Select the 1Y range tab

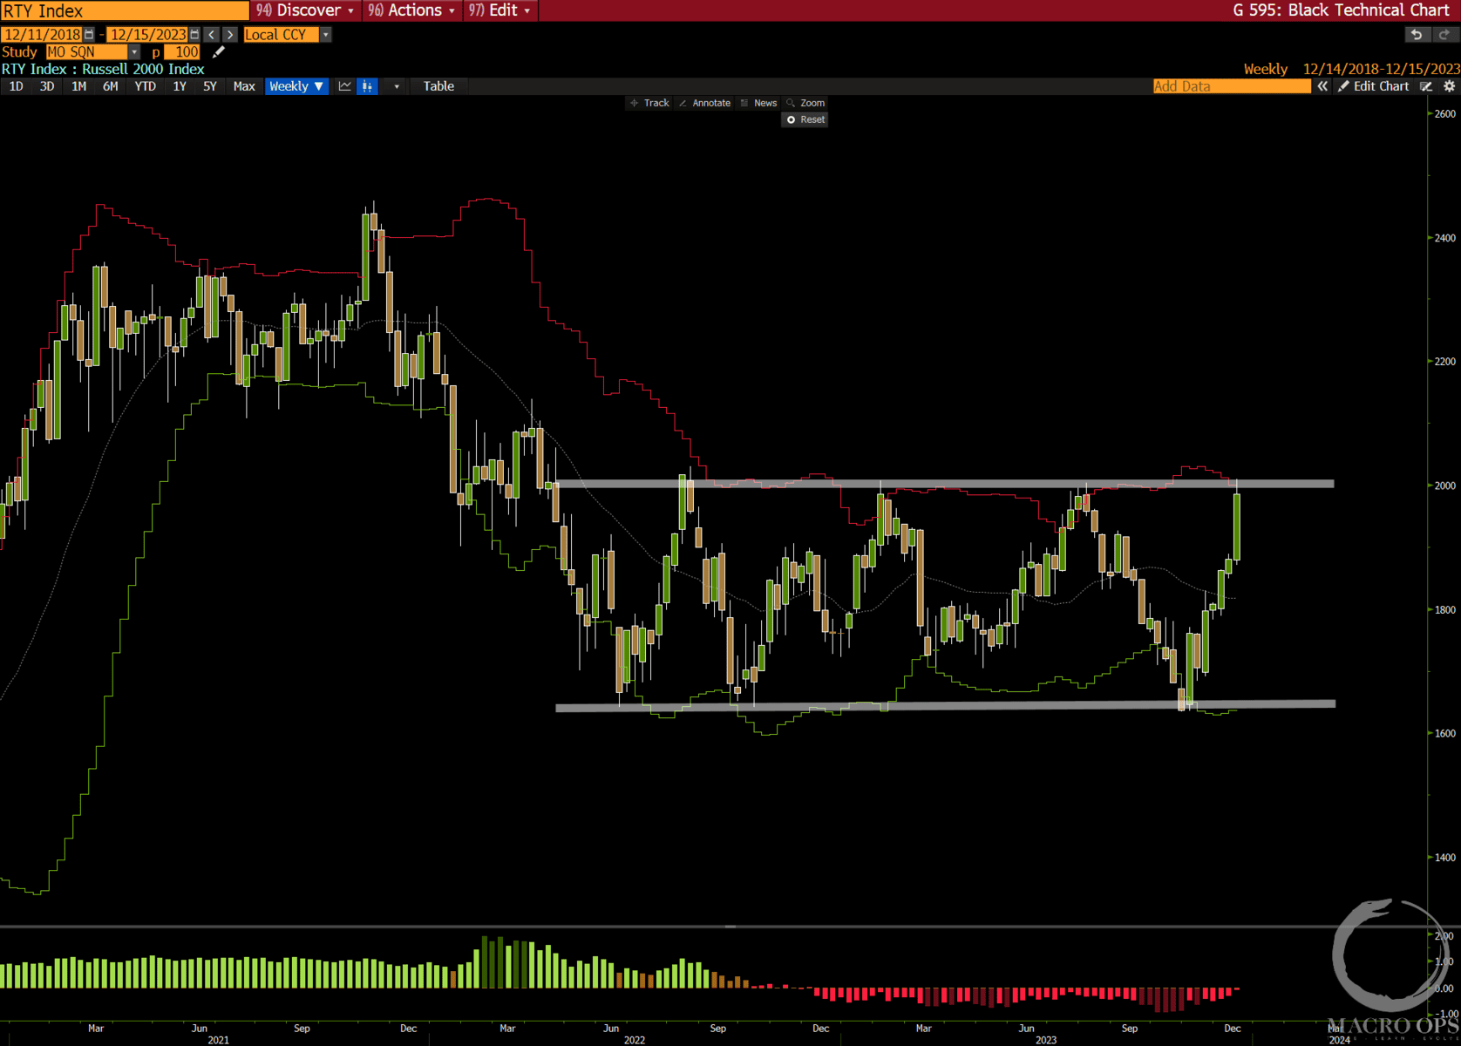point(180,86)
